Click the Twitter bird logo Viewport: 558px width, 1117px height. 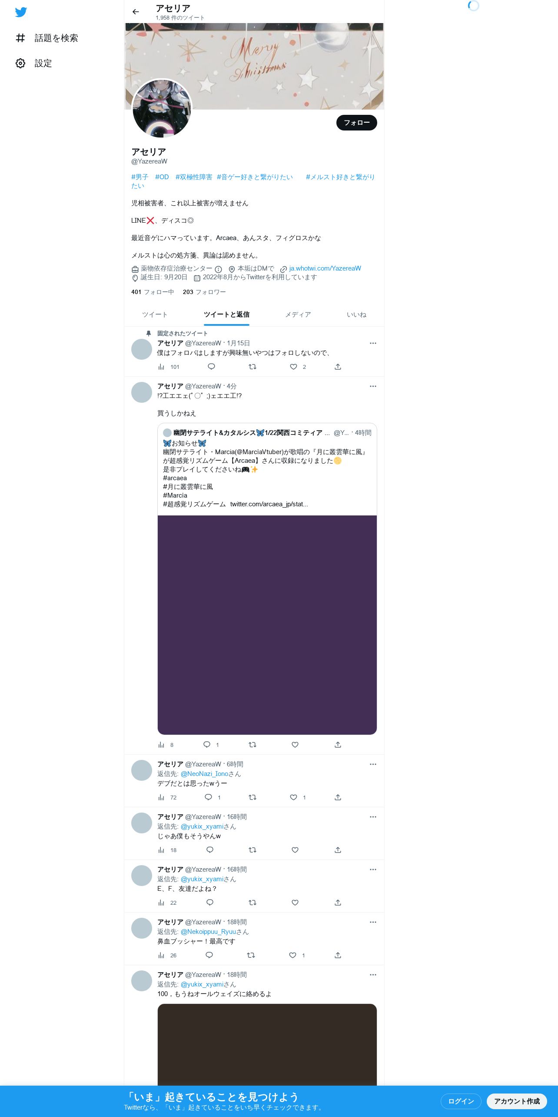21,12
